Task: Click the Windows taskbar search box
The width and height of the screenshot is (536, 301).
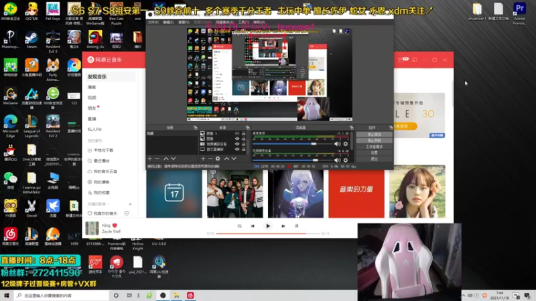Action: (x=62, y=296)
